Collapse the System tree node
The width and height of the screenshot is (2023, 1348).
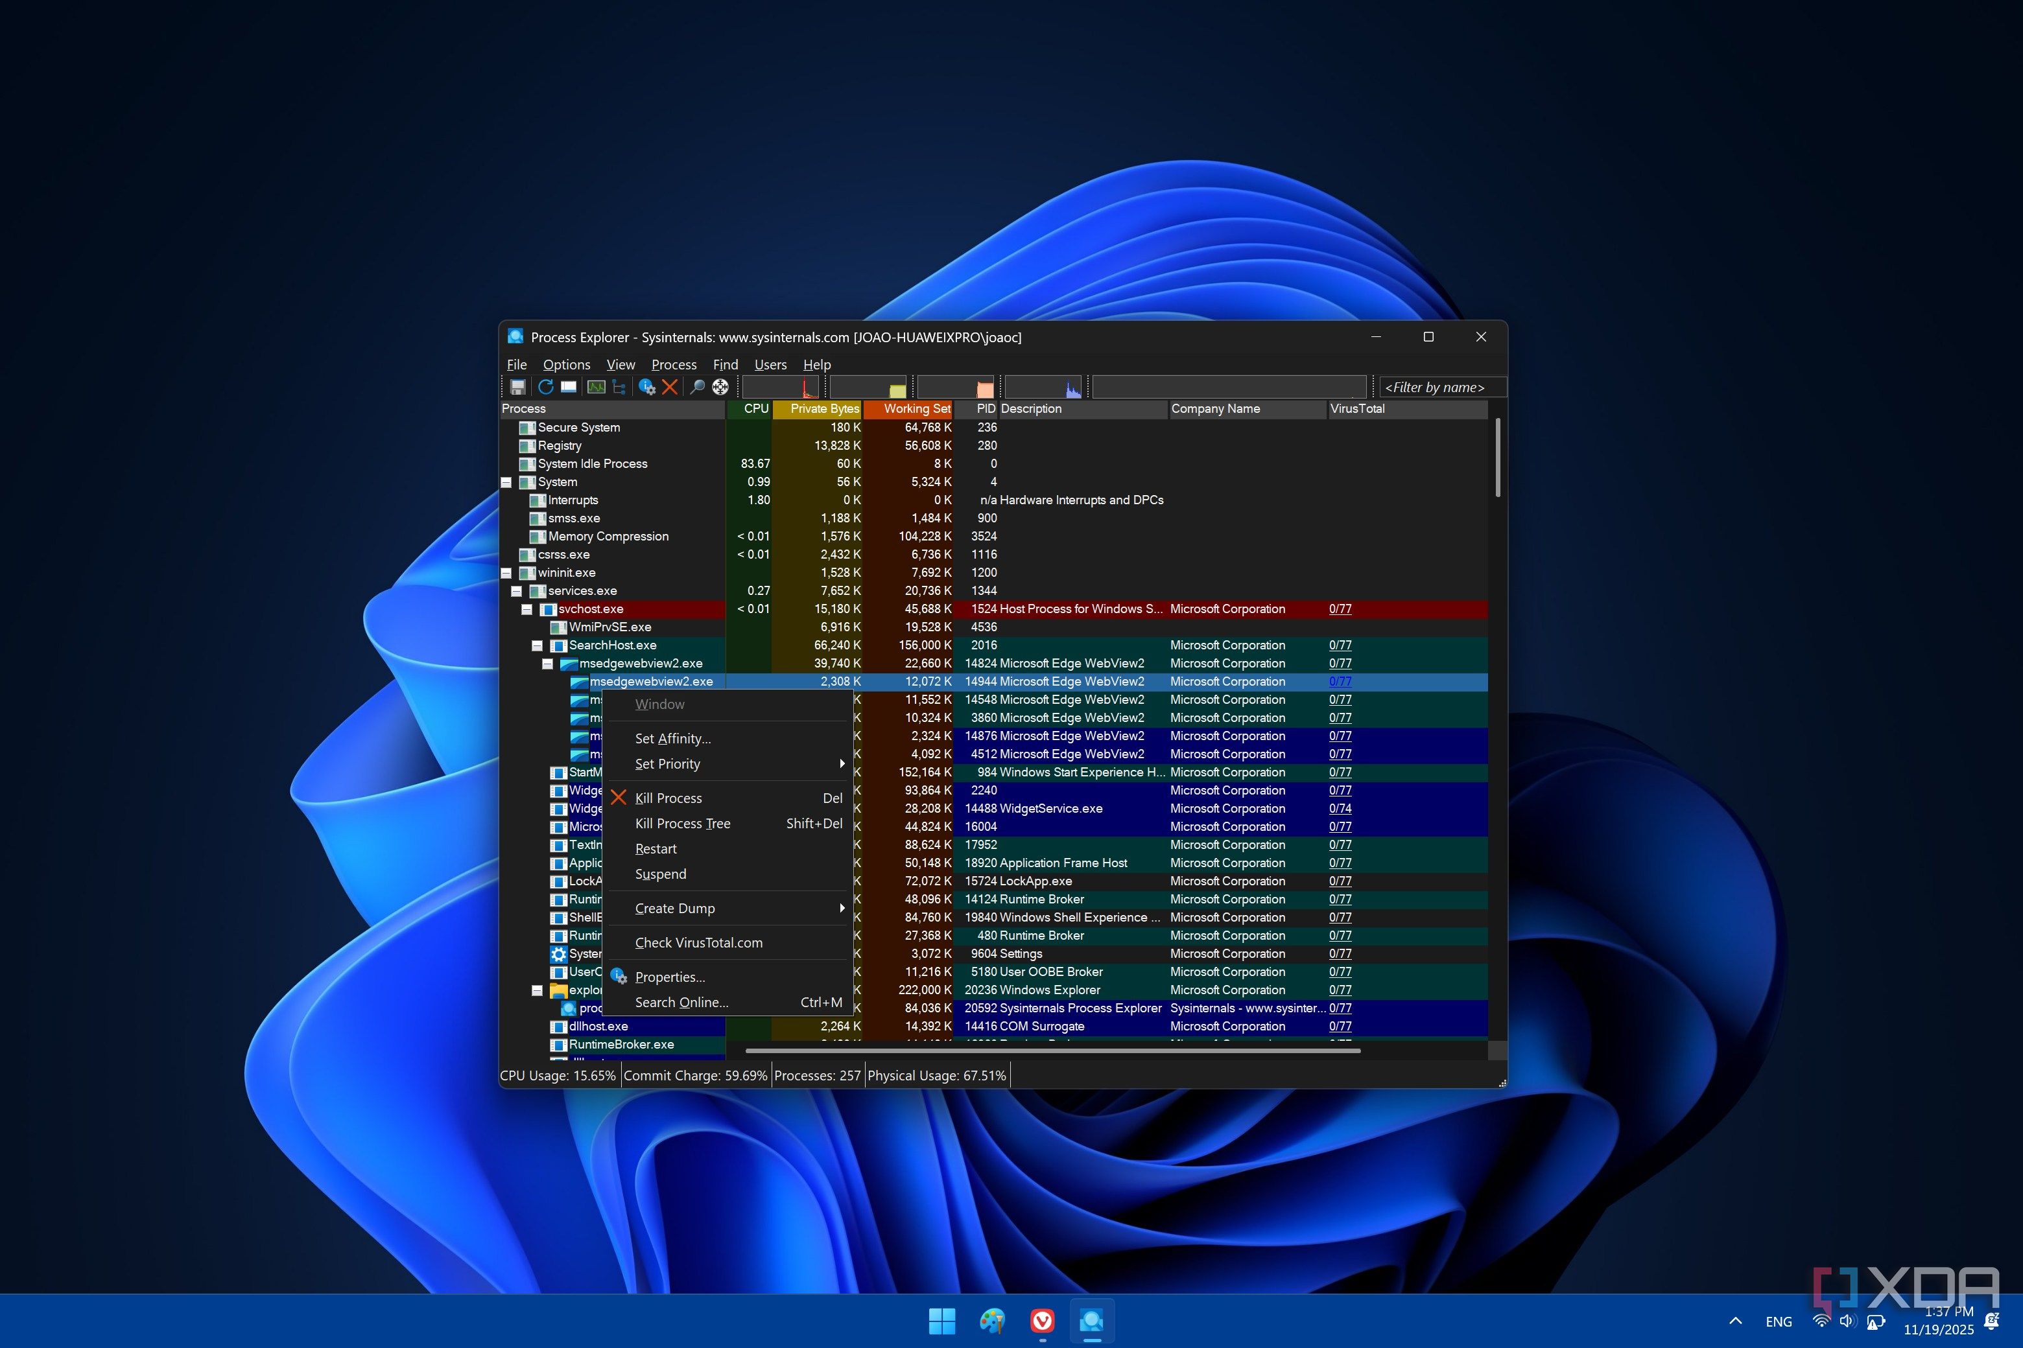click(506, 482)
